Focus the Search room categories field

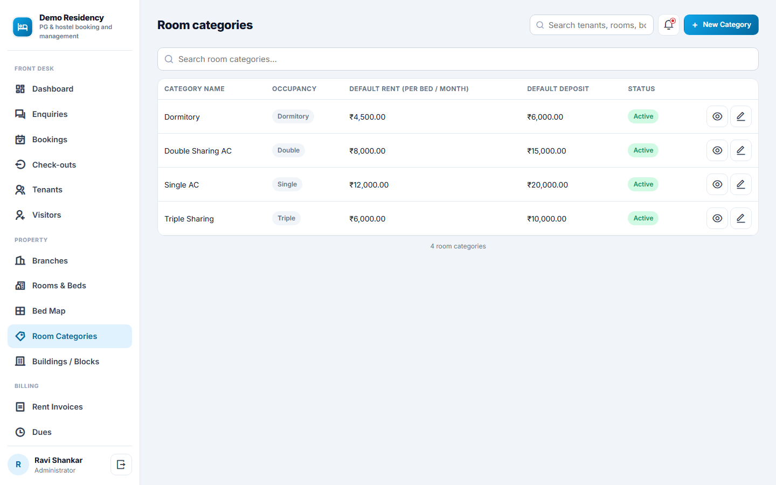click(x=458, y=59)
